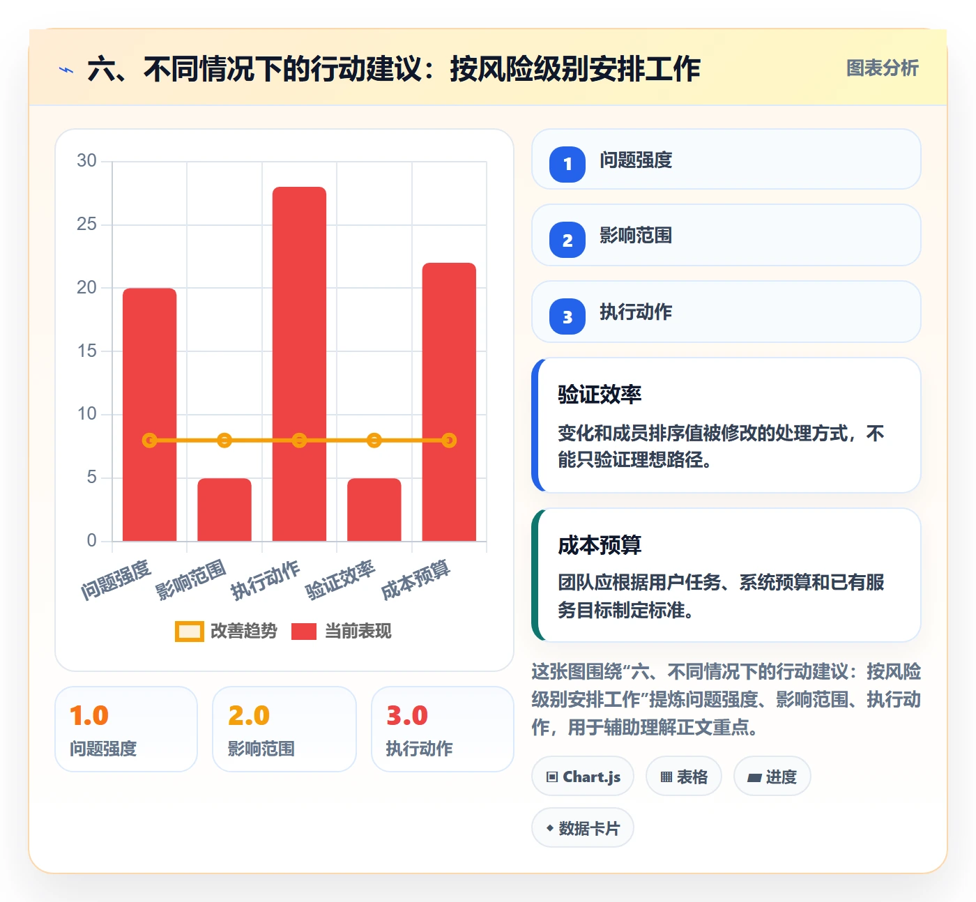Click the orange trend point over 影响范围

click(x=224, y=441)
